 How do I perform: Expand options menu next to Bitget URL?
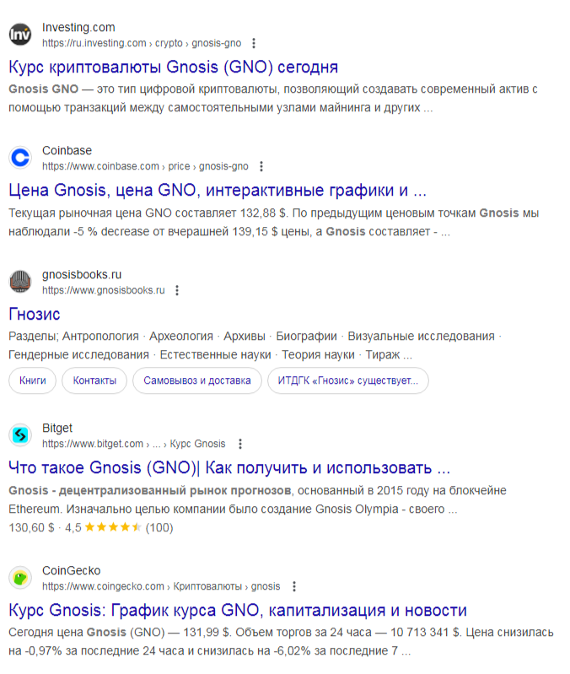point(240,444)
